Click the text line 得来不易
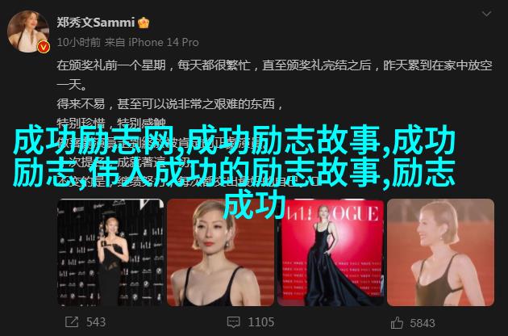The height and width of the screenshot is (336, 508). coord(170,104)
